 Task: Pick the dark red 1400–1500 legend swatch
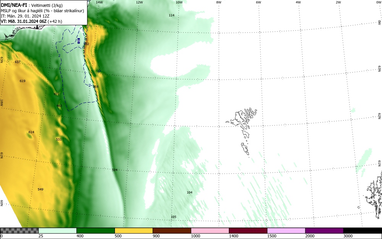point(248,231)
